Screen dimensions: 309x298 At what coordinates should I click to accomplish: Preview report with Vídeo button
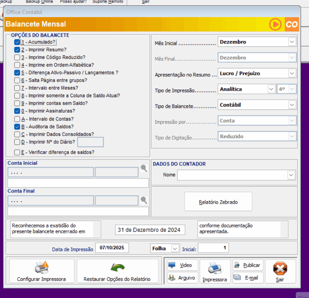coord(183,265)
